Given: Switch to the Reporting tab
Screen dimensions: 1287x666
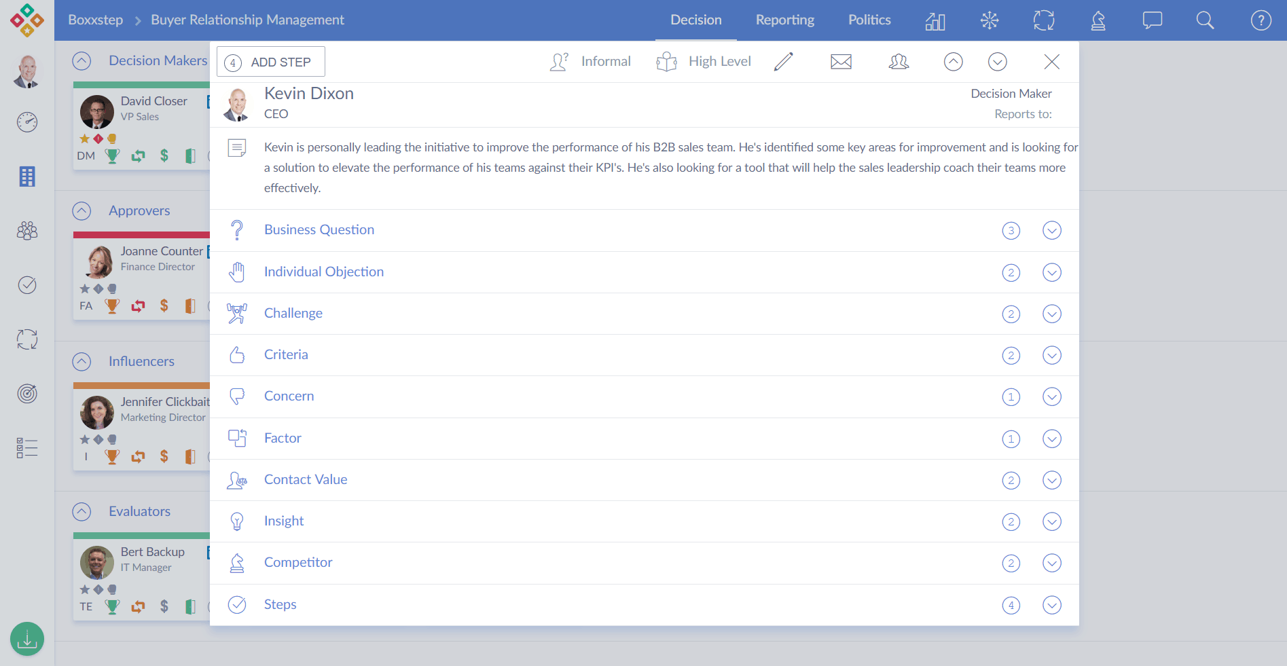Looking at the screenshot, I should (784, 20).
